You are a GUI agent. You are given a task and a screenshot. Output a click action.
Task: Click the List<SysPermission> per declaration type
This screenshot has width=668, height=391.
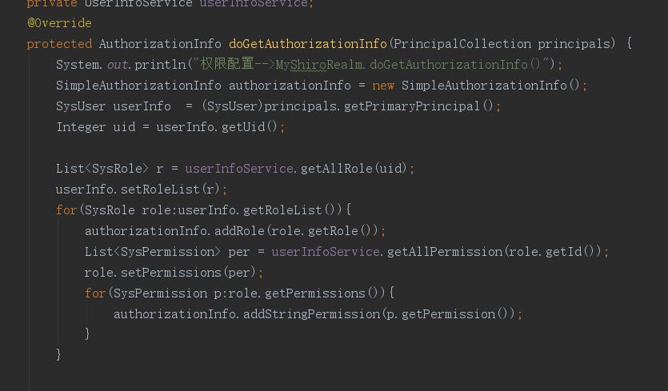[152, 251]
